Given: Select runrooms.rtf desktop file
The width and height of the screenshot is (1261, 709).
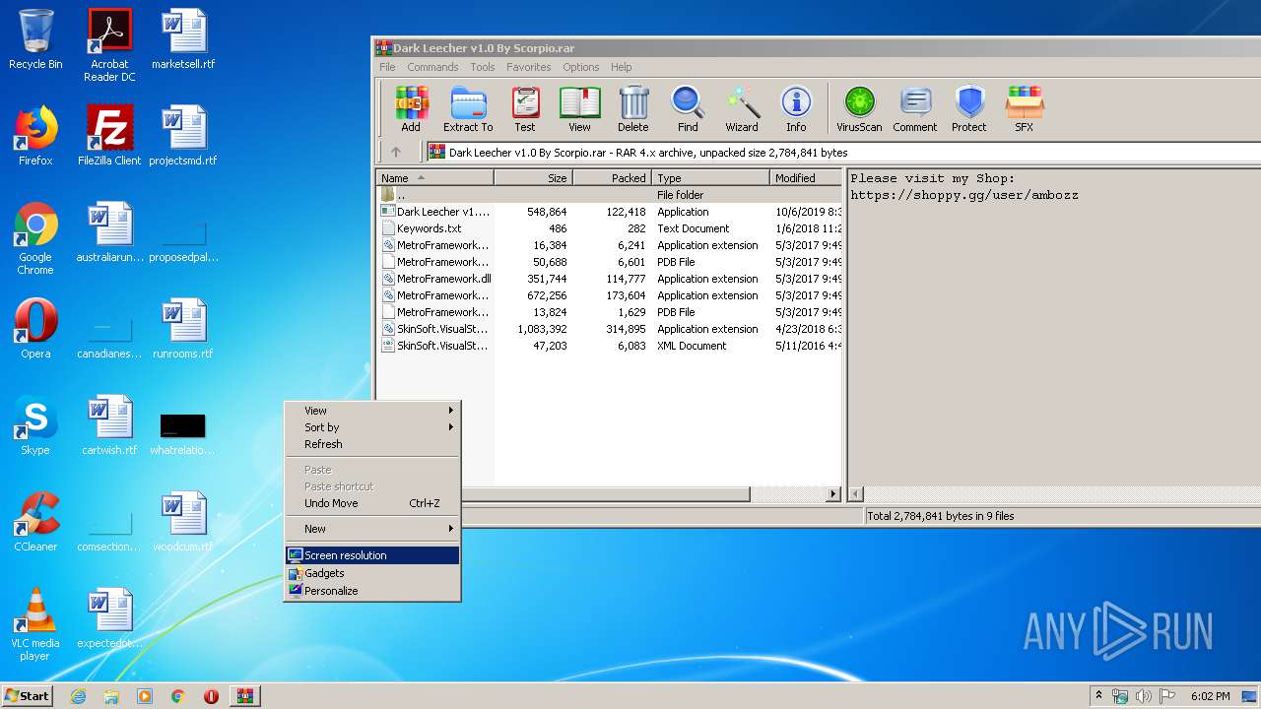Looking at the screenshot, I should point(183,329).
